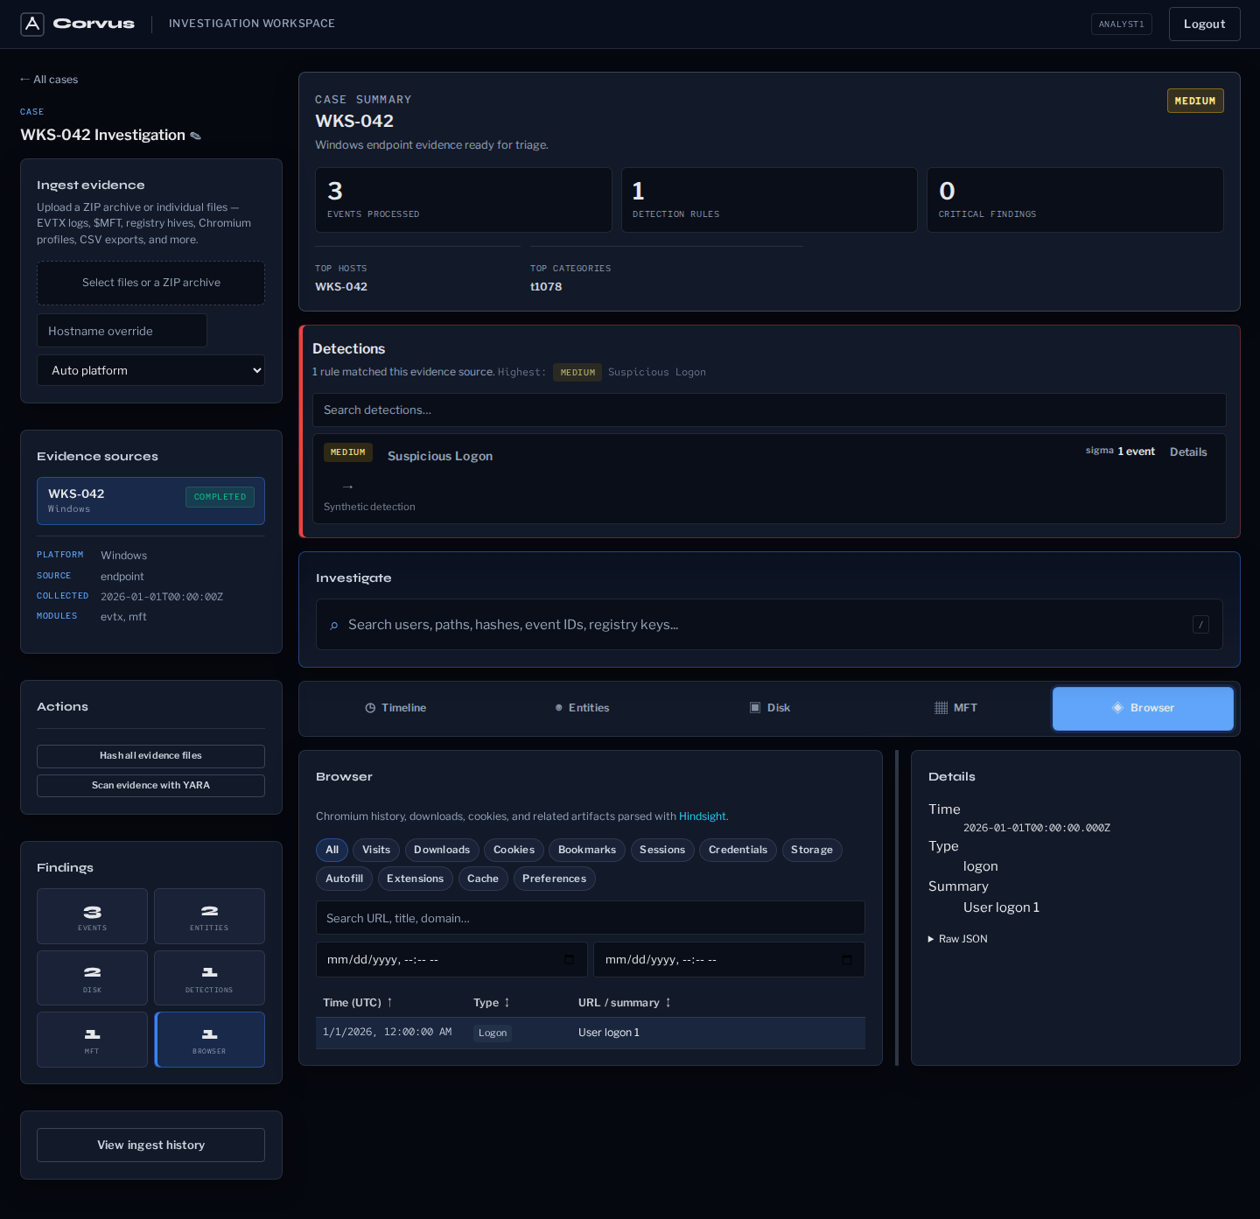The image size is (1260, 1219).
Task: Toggle the Cache filter chip
Action: tap(483, 879)
